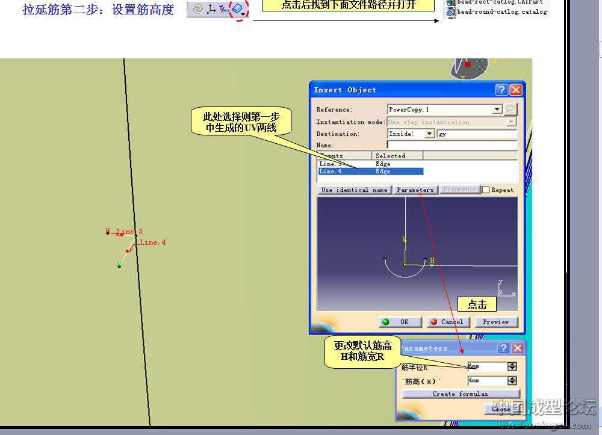Close the Insert Object dialog with X
The image size is (602, 435).
pos(516,90)
